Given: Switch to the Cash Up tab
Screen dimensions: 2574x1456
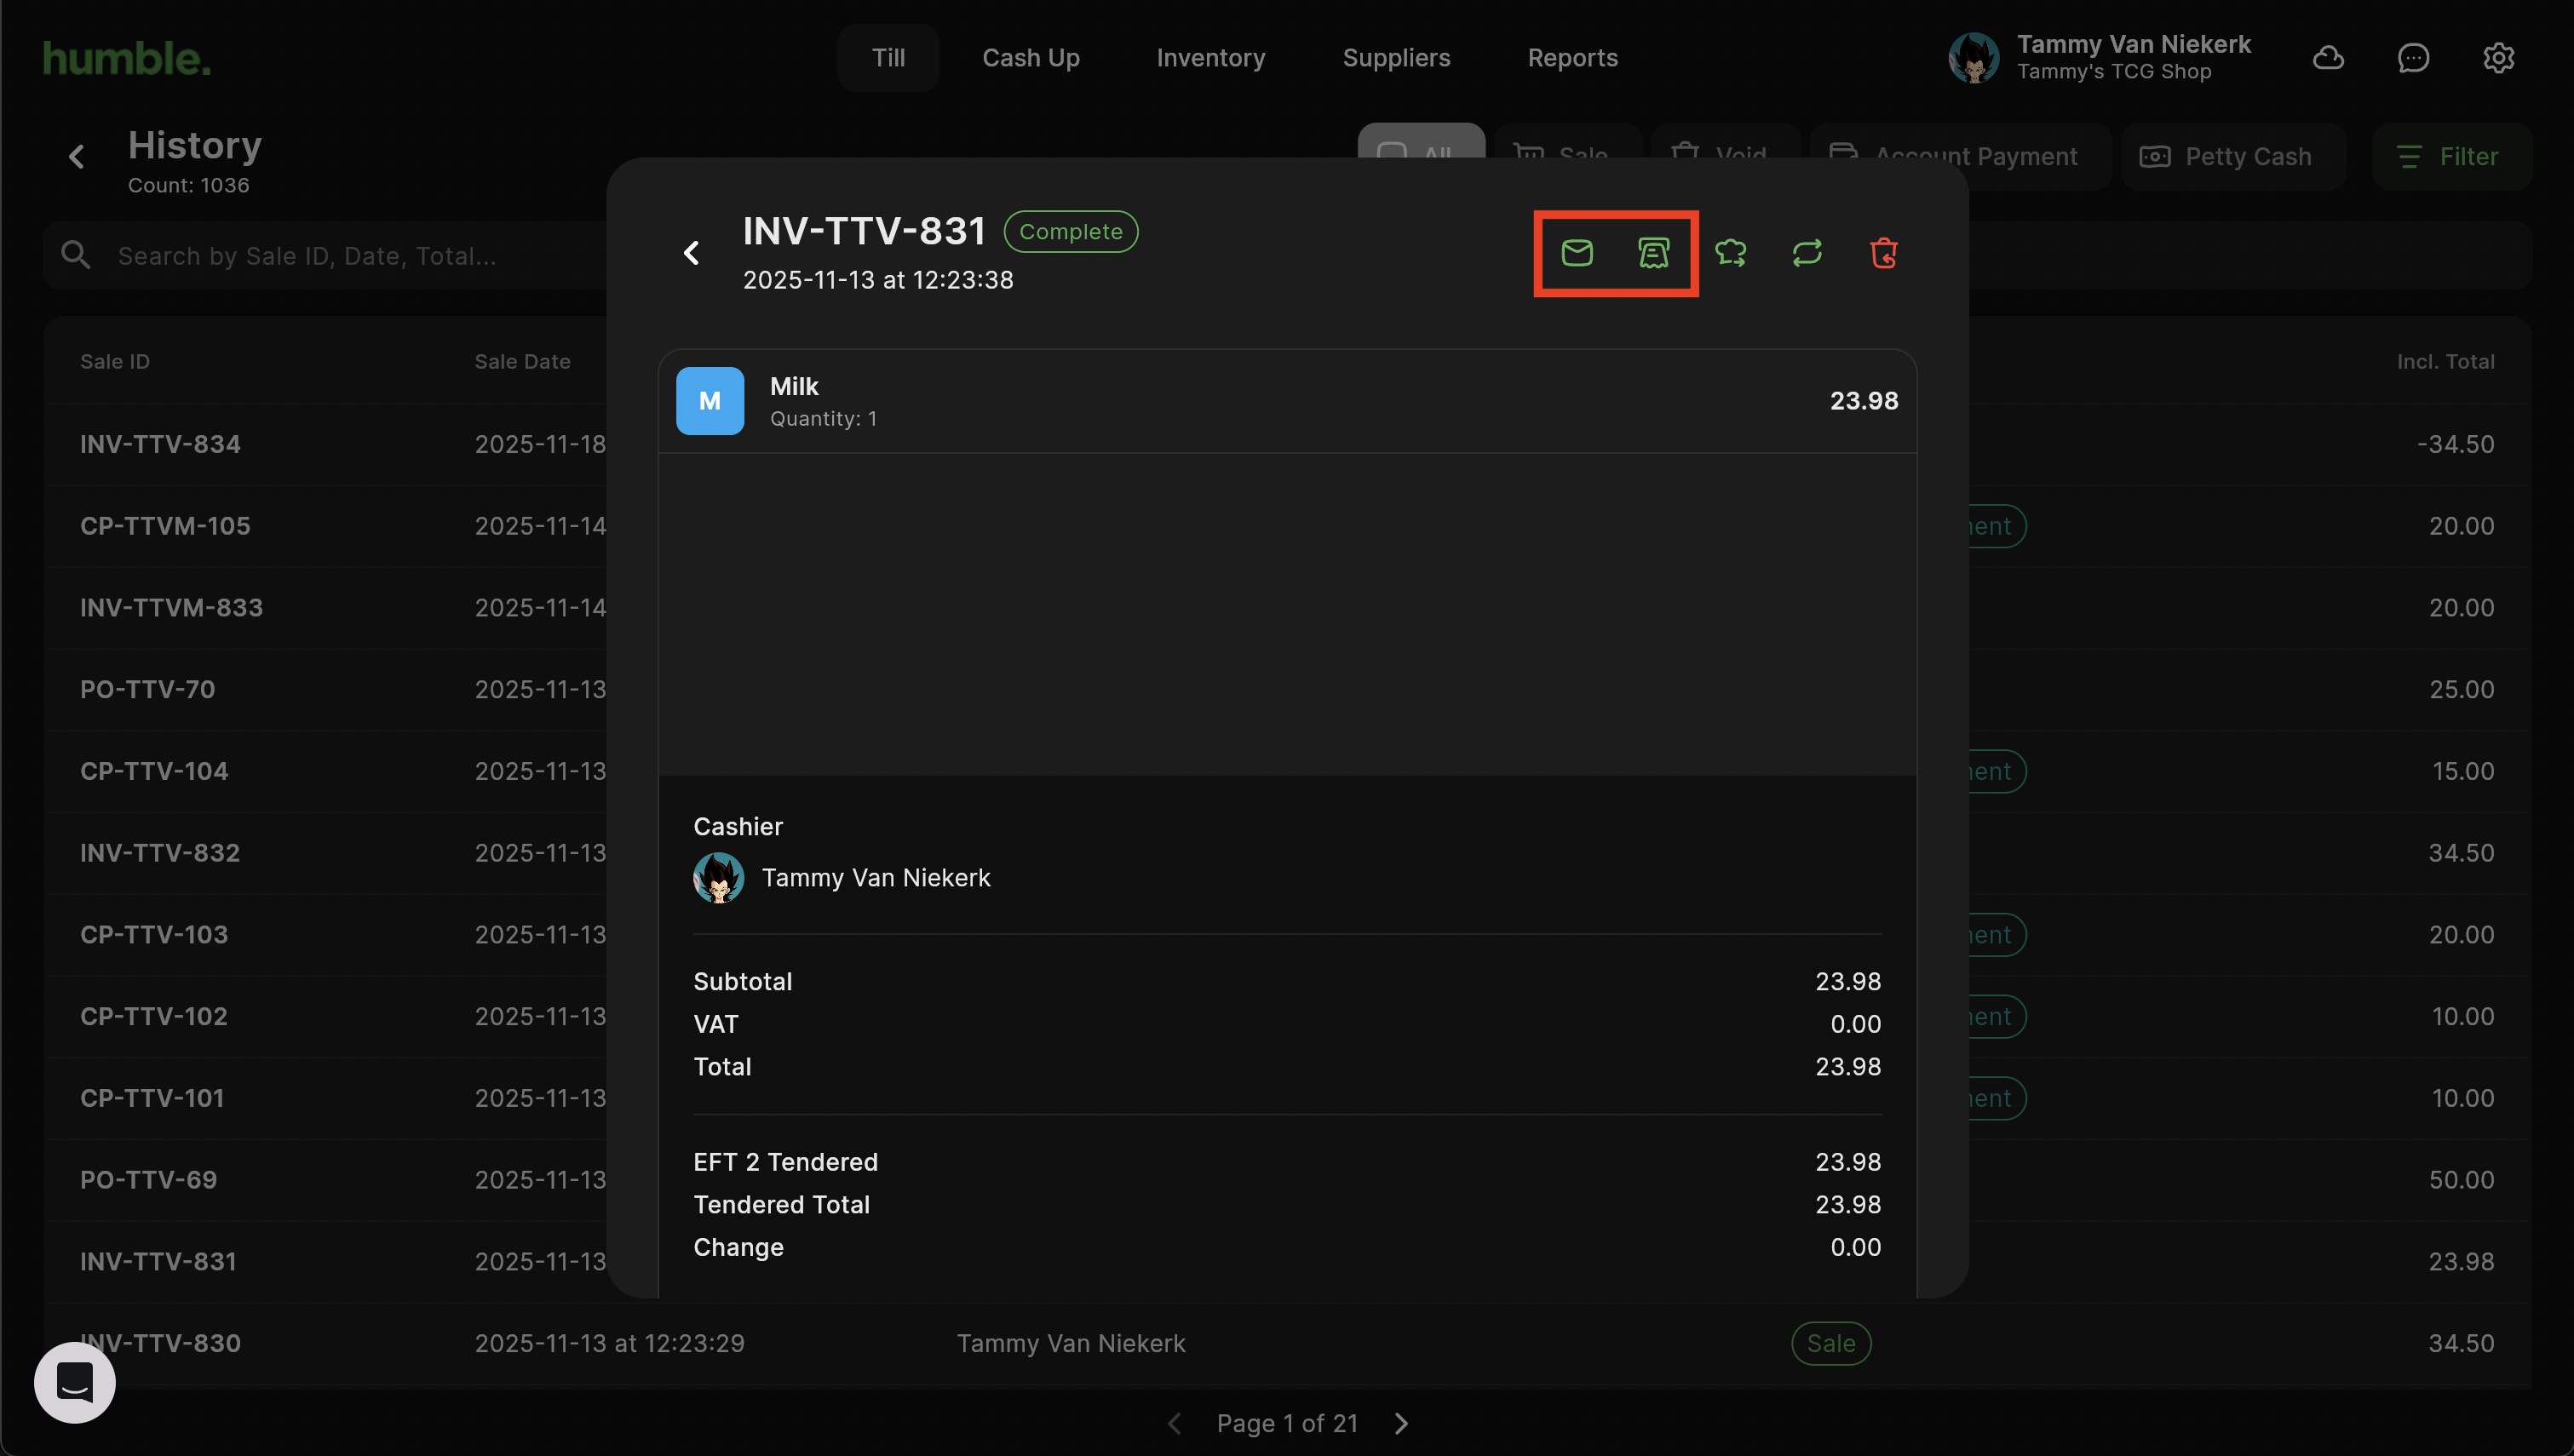Looking at the screenshot, I should [1030, 58].
